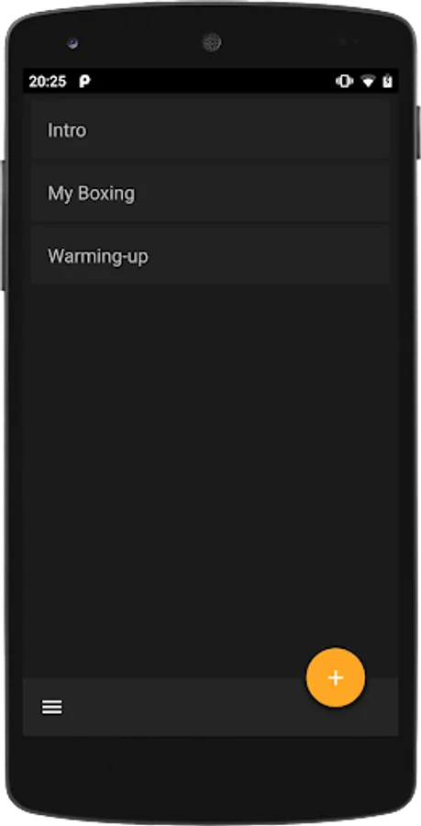421x826 pixels.
Task: Click the front camera lens on phone bezel
Action: [72, 43]
